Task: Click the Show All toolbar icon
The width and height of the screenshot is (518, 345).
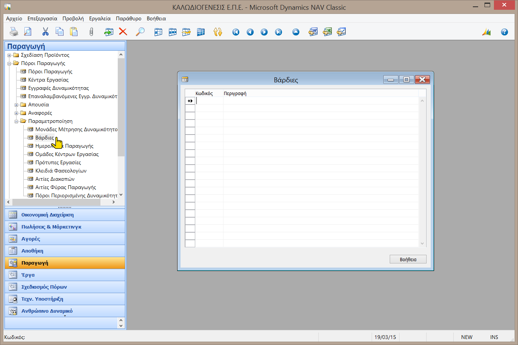Action: pos(201,32)
